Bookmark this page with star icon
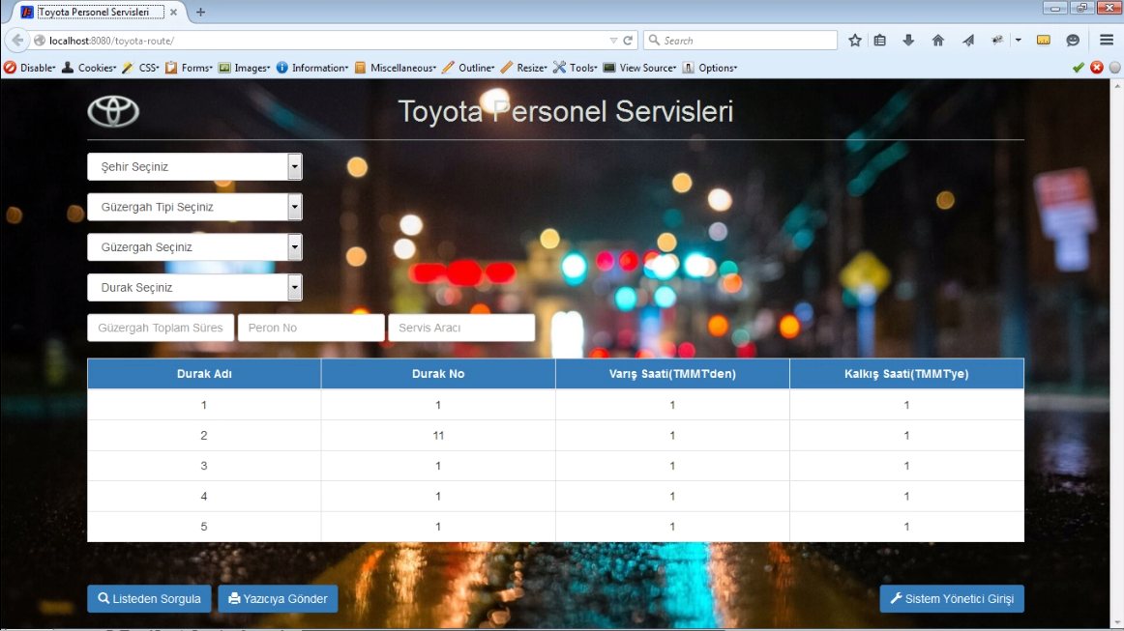Screen dimensions: 1124x631 point(854,41)
